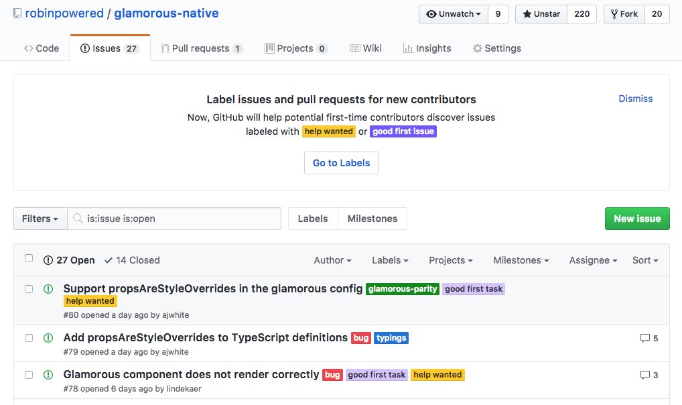Click the good first issue label in banner
Viewport: 682px width, 405px height.
tap(403, 131)
